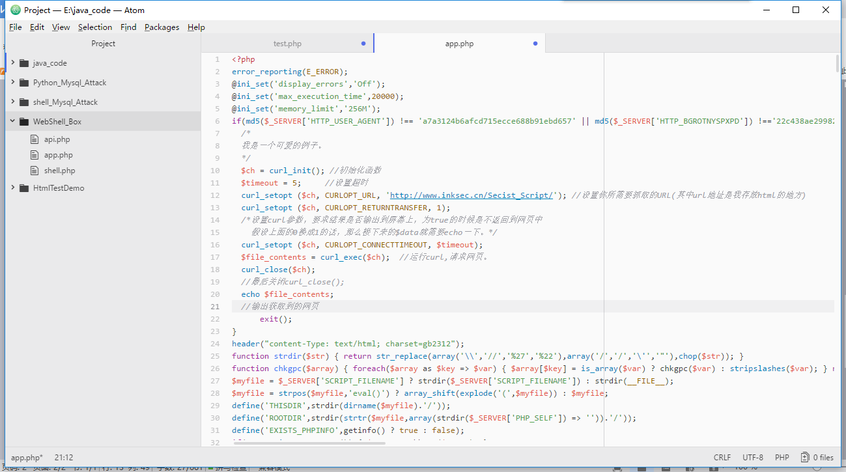This screenshot has width=846, height=472.
Task: Click the Python_Mysql_Attack folder icon
Action: coord(24,83)
